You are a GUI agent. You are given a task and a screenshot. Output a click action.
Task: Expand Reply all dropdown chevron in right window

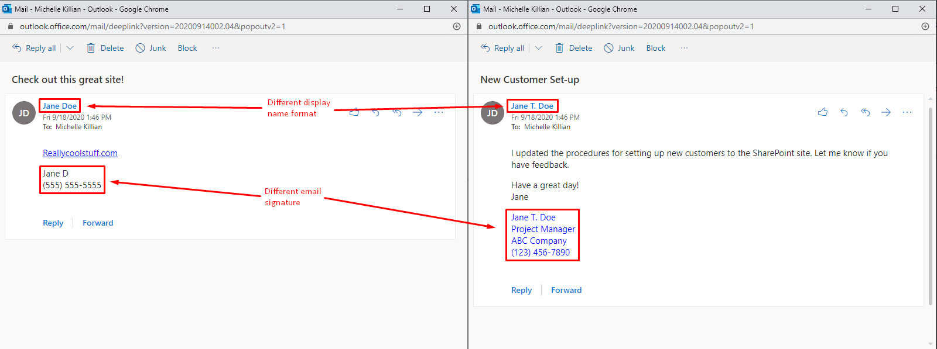(539, 48)
